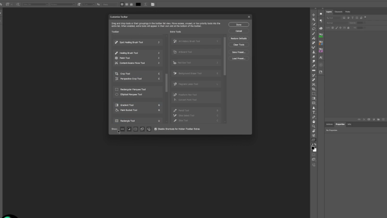
Task: Open the tool preset picker arrow
Action: click(12, 5)
